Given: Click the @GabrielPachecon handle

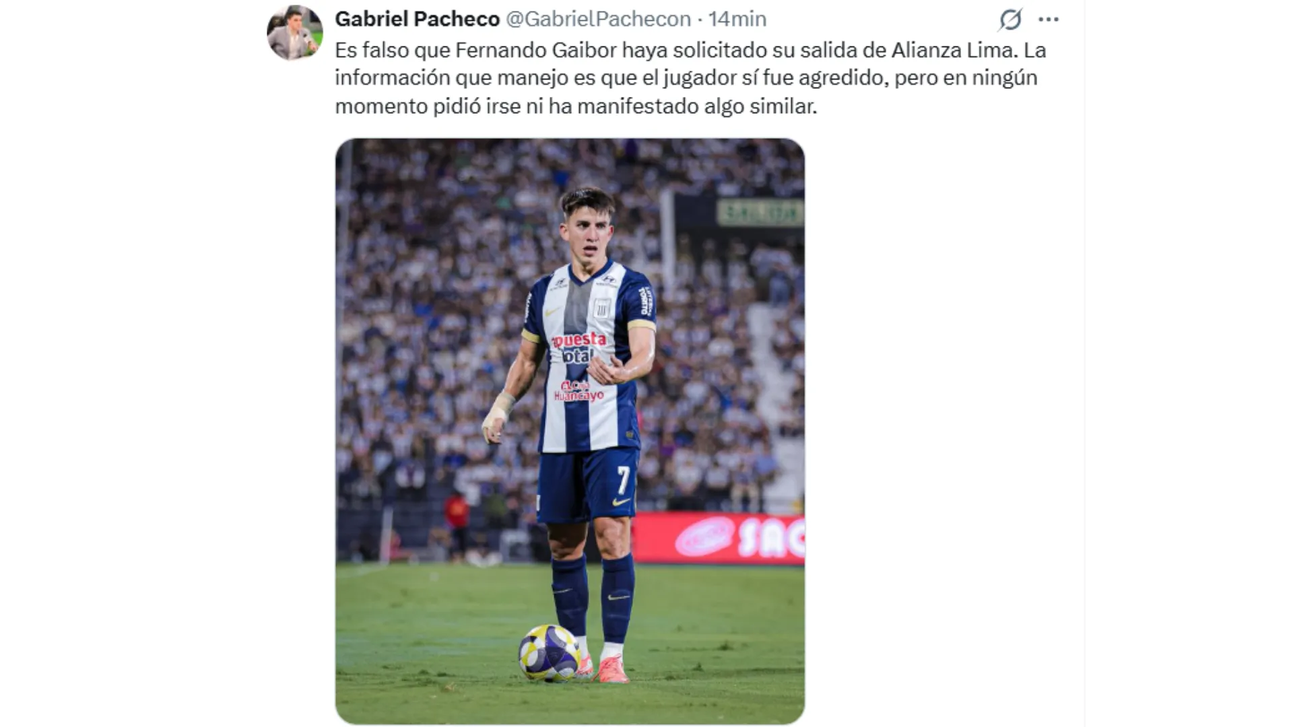Looking at the screenshot, I should (x=598, y=19).
